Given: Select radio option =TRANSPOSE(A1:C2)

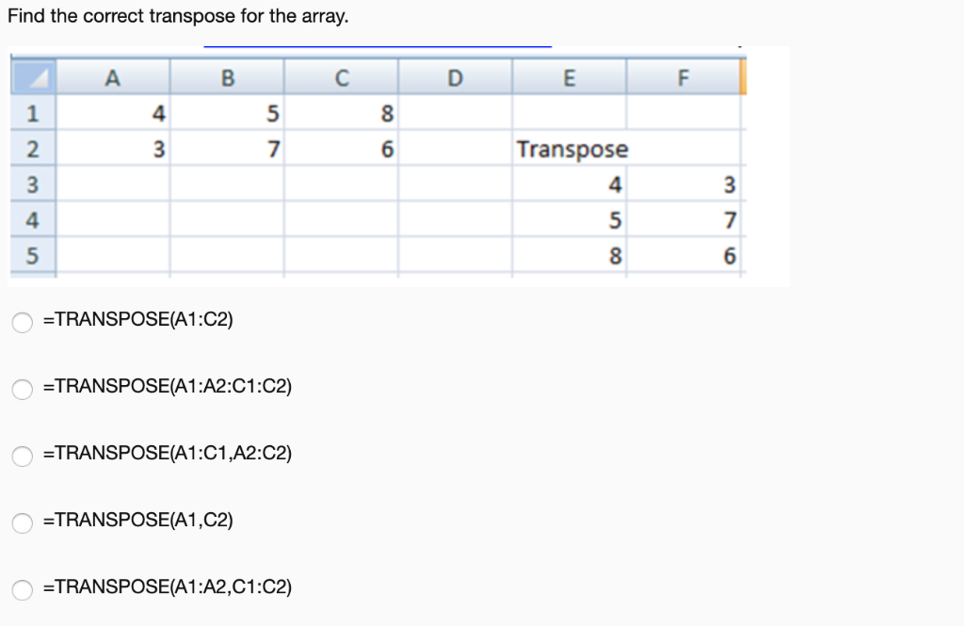Looking at the screenshot, I should pos(22,322).
